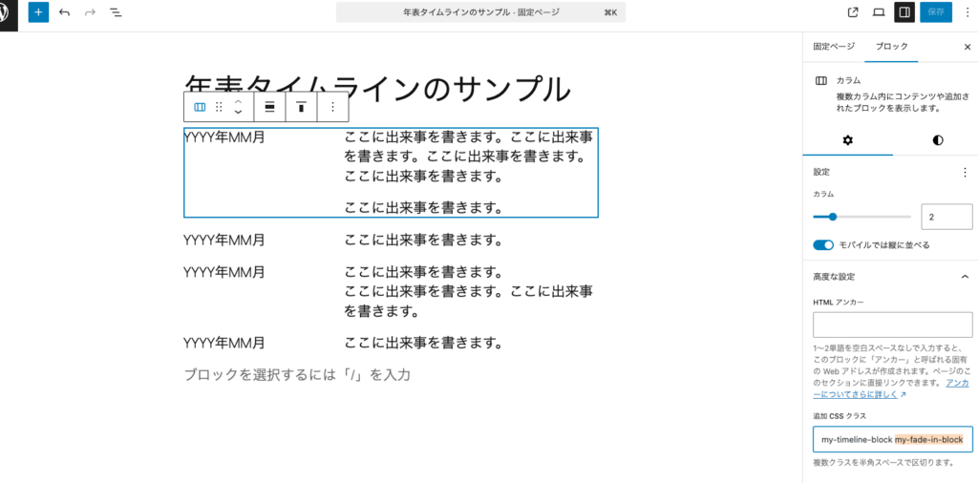The height and width of the screenshot is (483, 978).
Task: Click the HTML アンカー input field
Action: 893,325
